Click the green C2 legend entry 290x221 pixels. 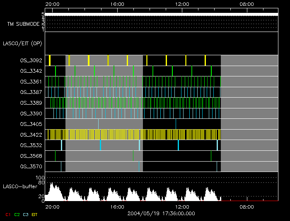click(17, 214)
